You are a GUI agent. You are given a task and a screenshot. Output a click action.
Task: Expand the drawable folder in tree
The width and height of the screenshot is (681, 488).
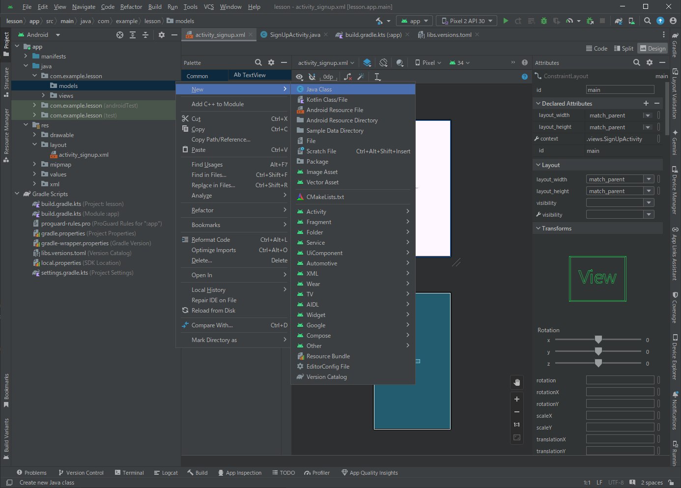(x=34, y=135)
